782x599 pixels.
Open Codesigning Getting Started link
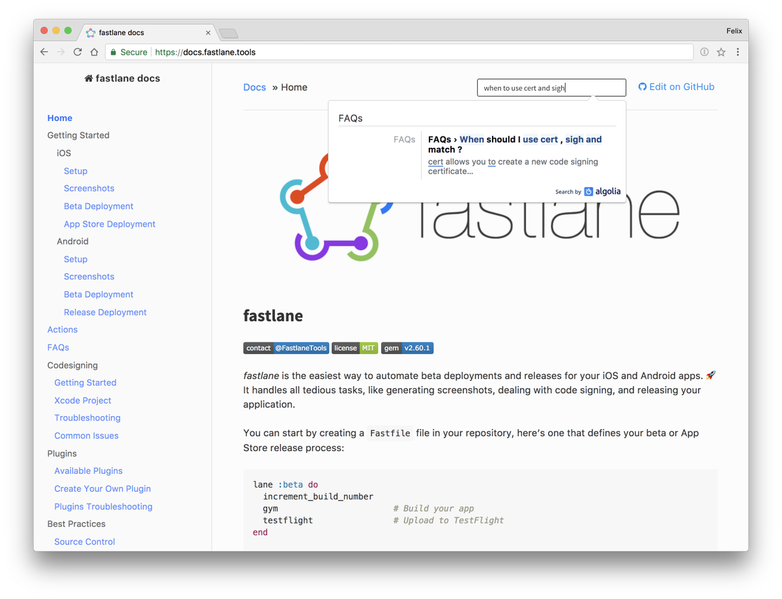pyautogui.click(x=85, y=383)
